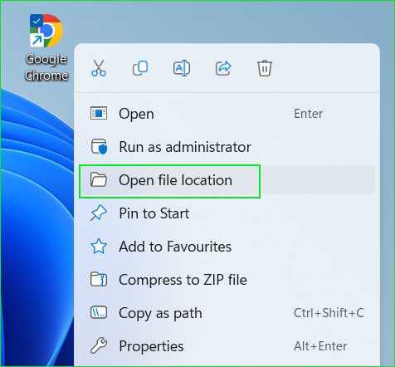Image resolution: width=395 pixels, height=367 pixels.
Task: Open Properties from the context menu
Action: (x=227, y=346)
